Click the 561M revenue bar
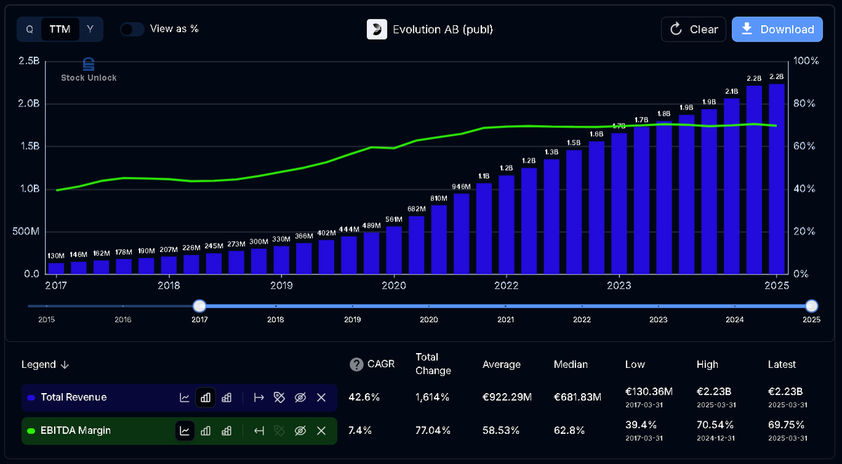842x464 pixels. [x=394, y=250]
